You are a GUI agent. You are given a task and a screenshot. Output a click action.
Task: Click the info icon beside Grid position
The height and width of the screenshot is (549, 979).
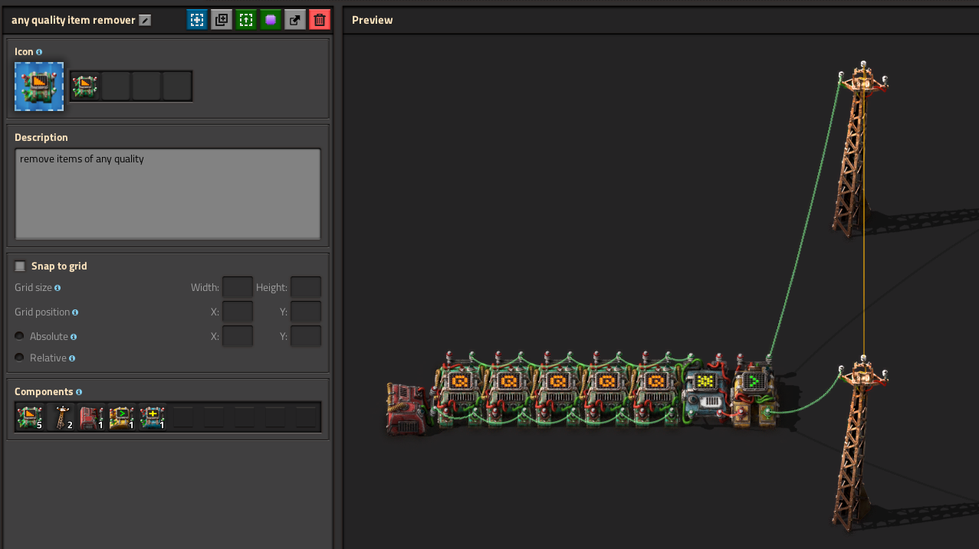coord(75,312)
